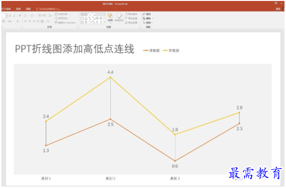Image resolution: width=286 pixels, height=188 pixels.
Task: Select the Oval shape in shapes gallery
Action: [x=101, y=14]
